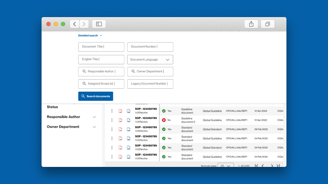Open the Document Language dropdown
The height and width of the screenshot is (184, 328).
tap(150, 60)
